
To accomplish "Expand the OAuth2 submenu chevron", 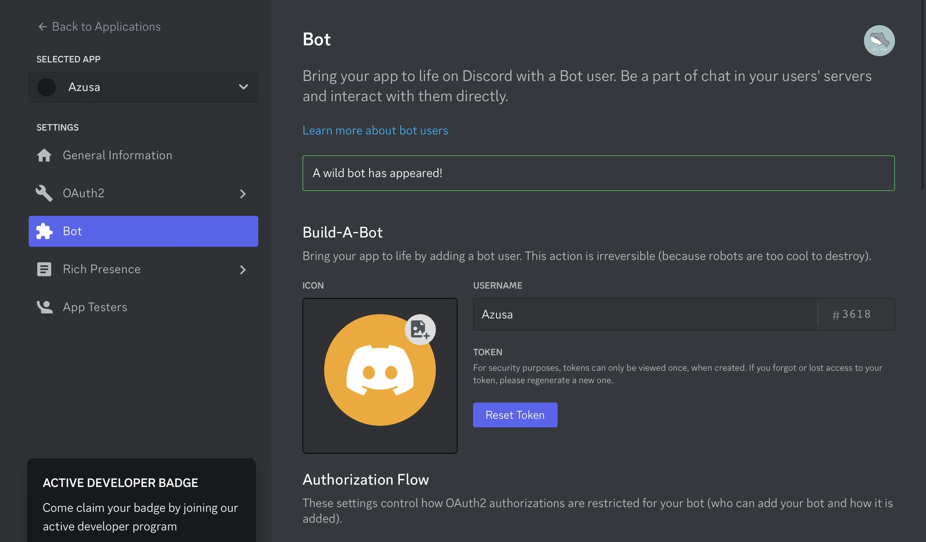I will pos(243,194).
